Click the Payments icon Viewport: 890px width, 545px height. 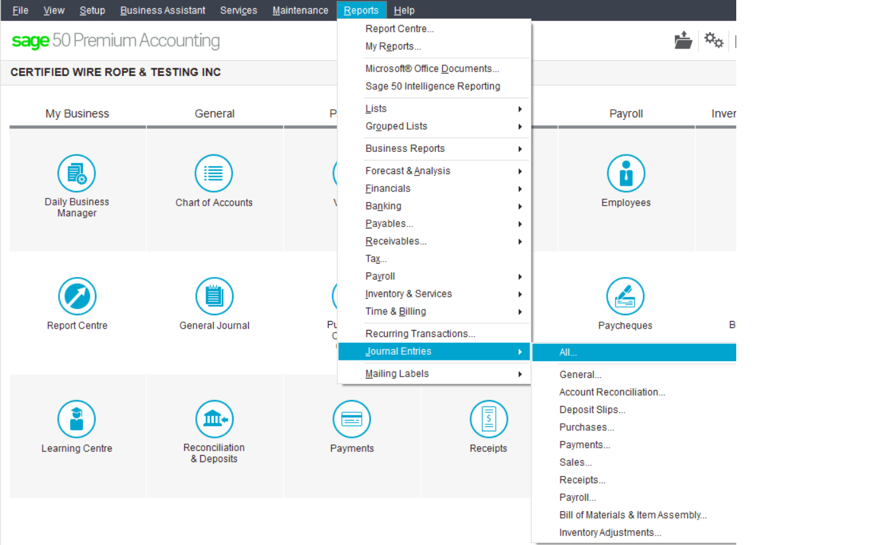[x=352, y=419]
